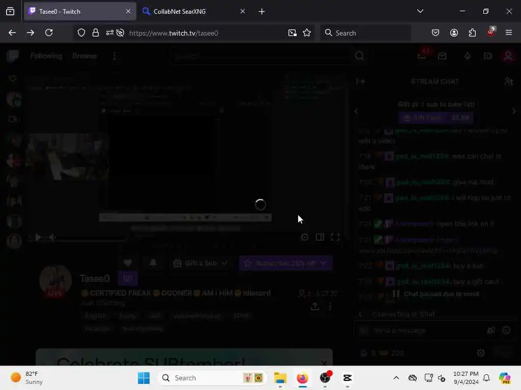Image resolution: width=521 pixels, height=390 pixels.
Task: Open the Tasee0 channel avatar
Action: click(55, 281)
